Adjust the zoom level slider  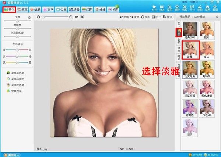pos(55,17)
